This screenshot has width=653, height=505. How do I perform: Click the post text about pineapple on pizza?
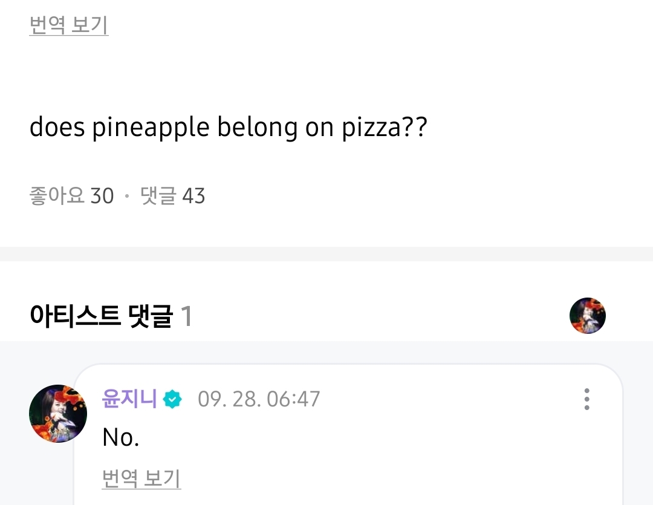click(228, 128)
